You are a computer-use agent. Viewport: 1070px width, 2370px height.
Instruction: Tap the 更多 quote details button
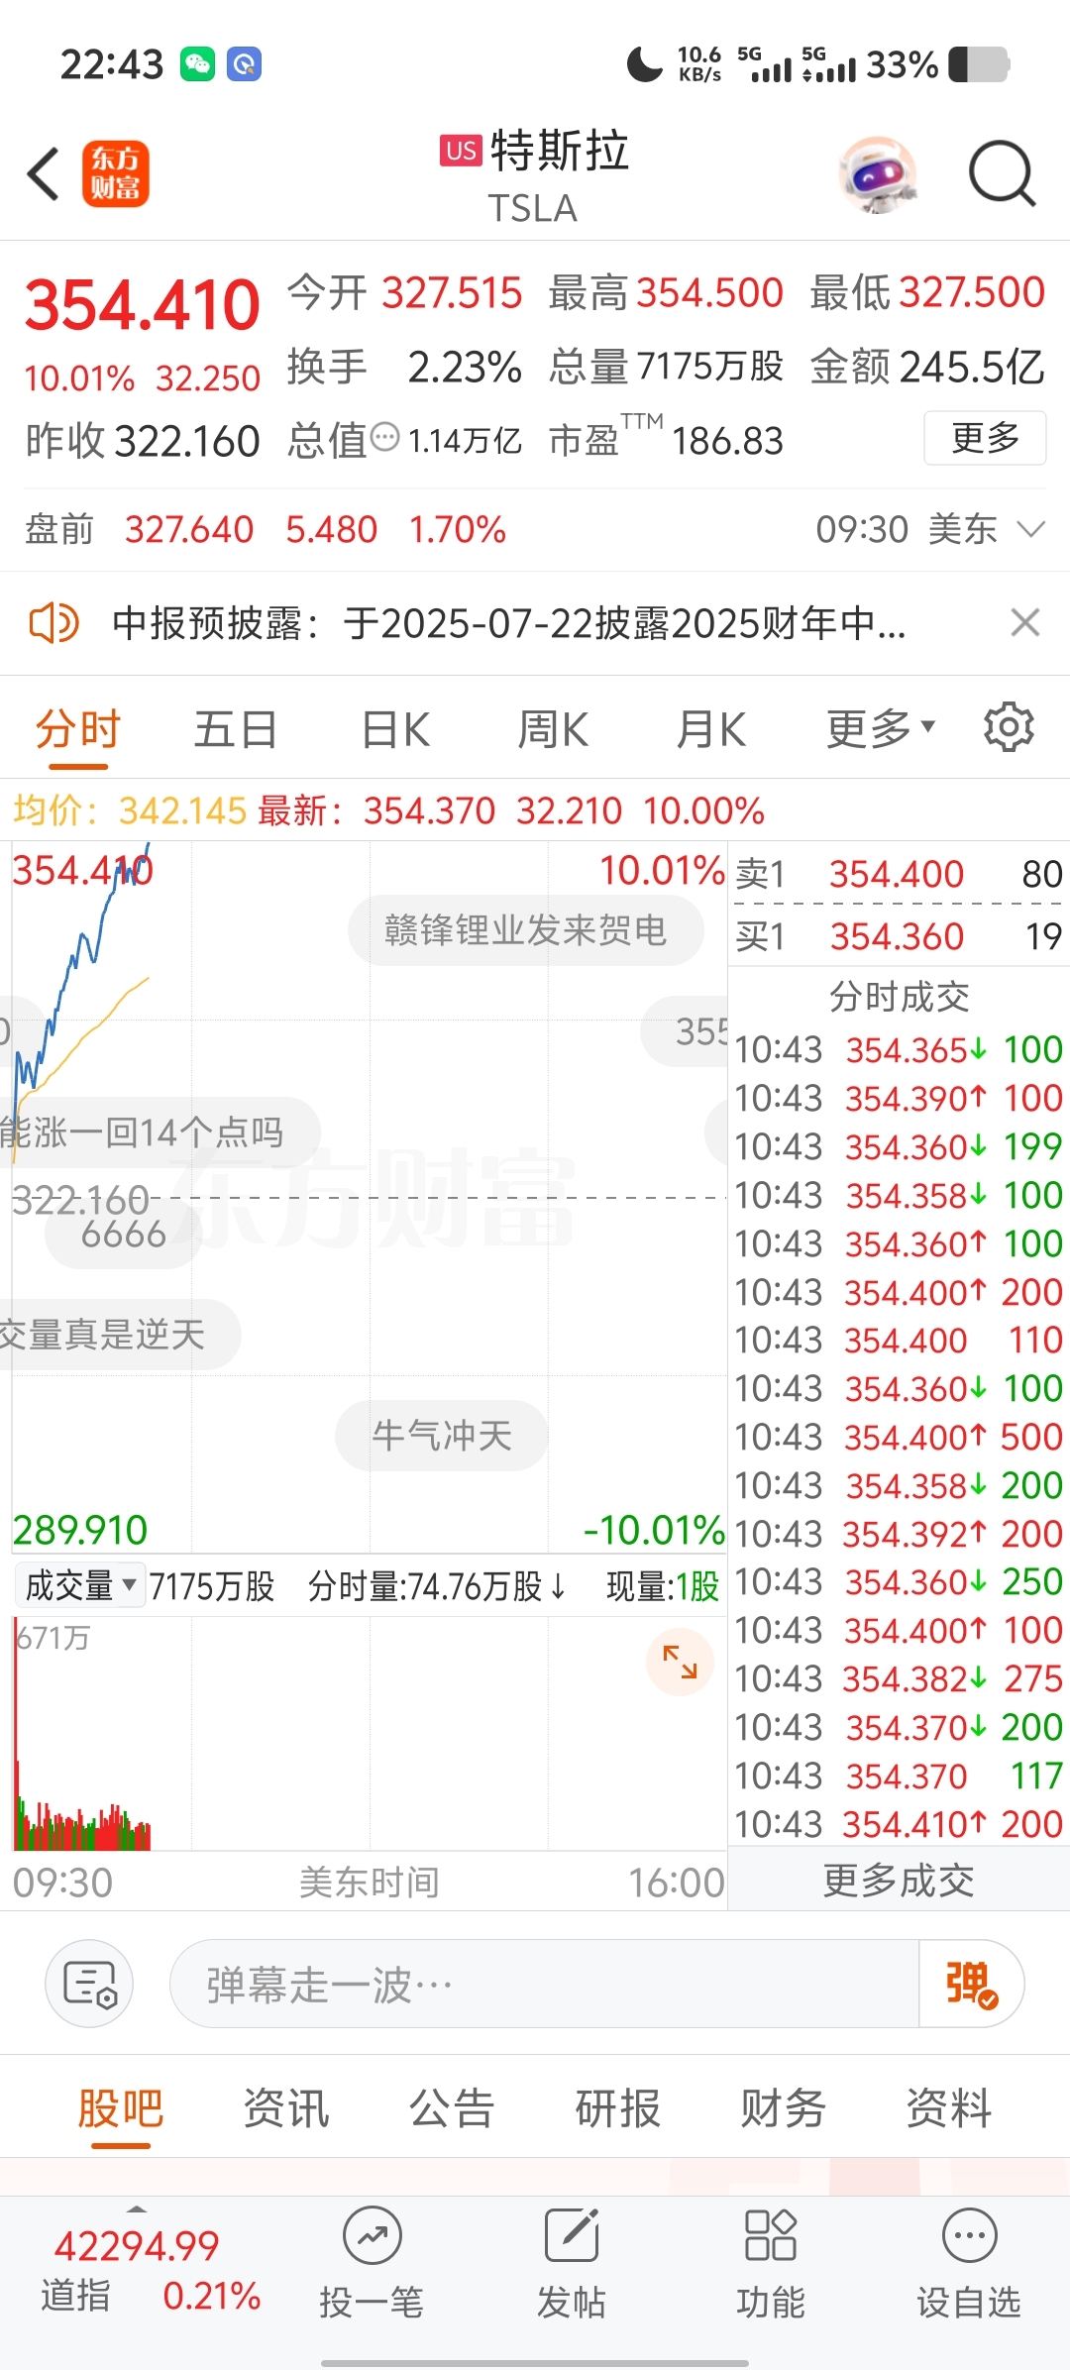tap(985, 437)
